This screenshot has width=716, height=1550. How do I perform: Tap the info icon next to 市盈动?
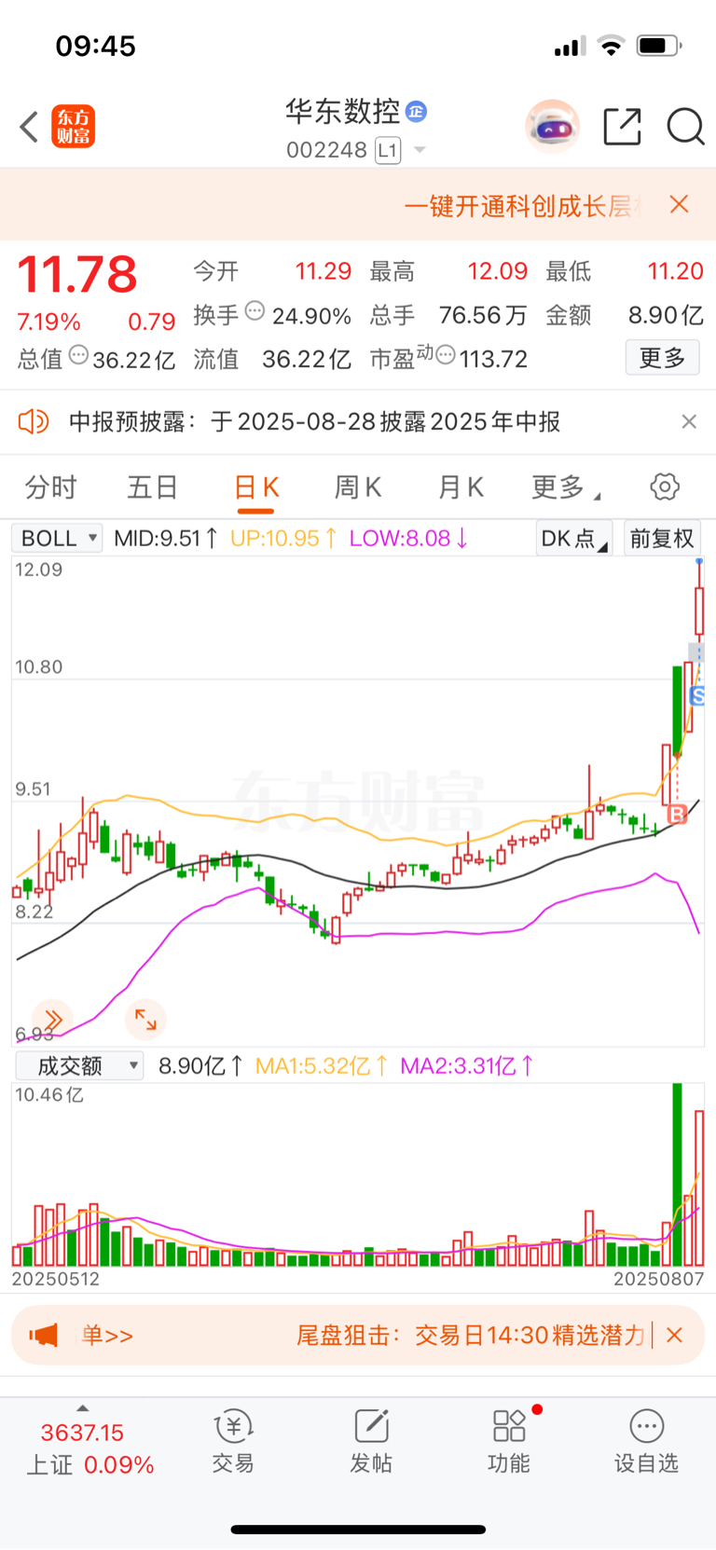pos(446,355)
